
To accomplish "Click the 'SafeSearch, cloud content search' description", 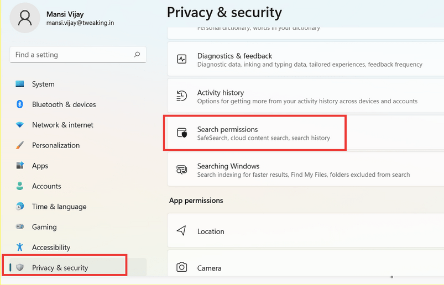I will coord(264,138).
